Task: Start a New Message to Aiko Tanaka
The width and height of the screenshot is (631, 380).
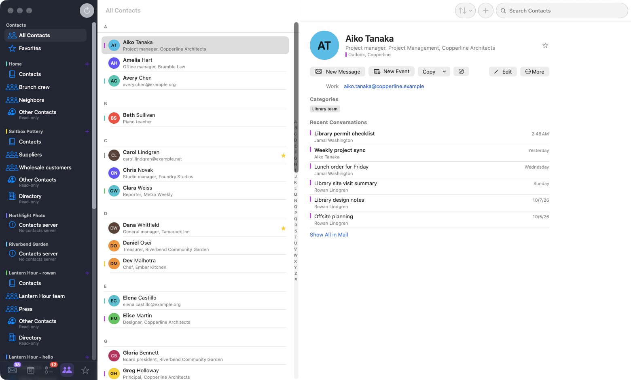Action: (x=337, y=72)
